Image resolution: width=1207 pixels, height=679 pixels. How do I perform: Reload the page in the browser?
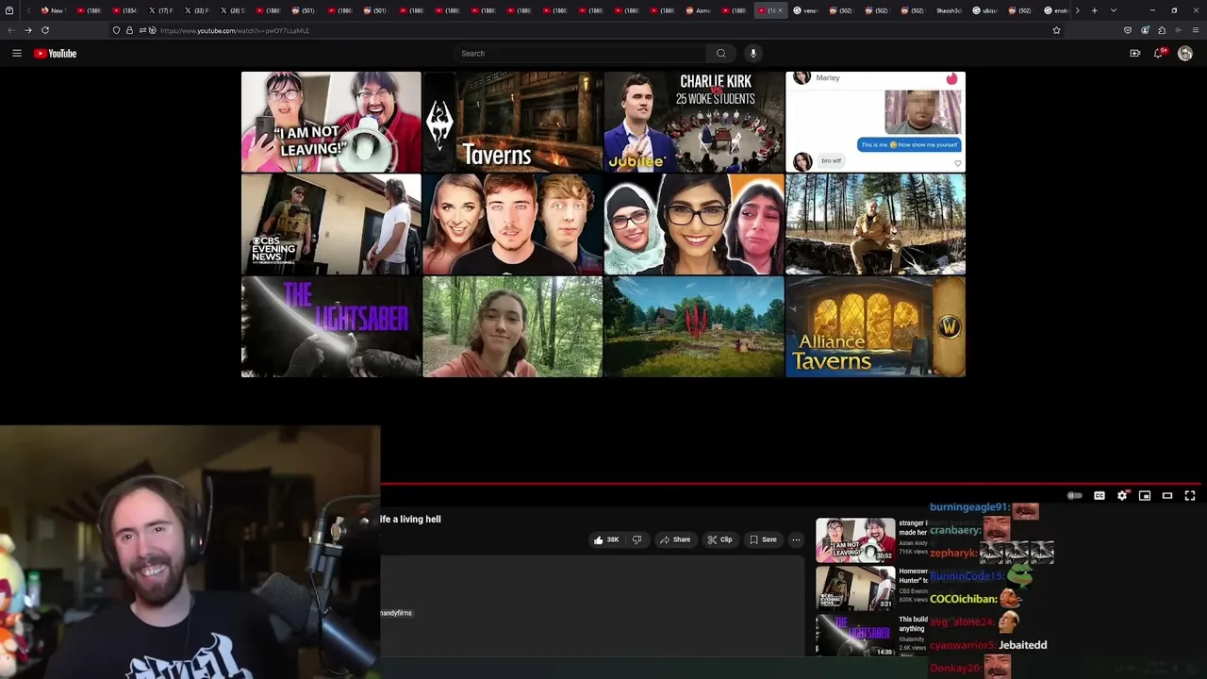45,30
